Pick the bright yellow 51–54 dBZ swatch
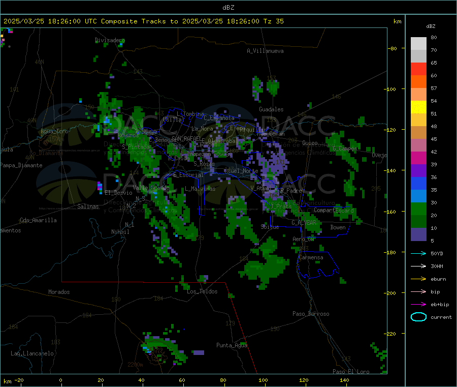The width and height of the screenshot is (457, 387). (418, 107)
